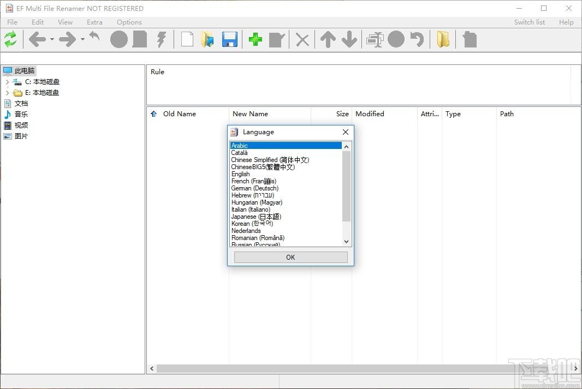Screen dimensions: 582x389
Task: Click the gray square stop icon
Action: (140, 39)
